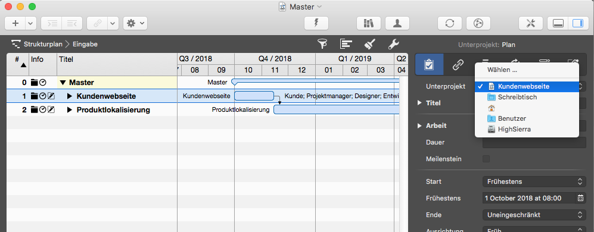Open the library books toolbar icon
594x232 pixels.
tap(369, 23)
